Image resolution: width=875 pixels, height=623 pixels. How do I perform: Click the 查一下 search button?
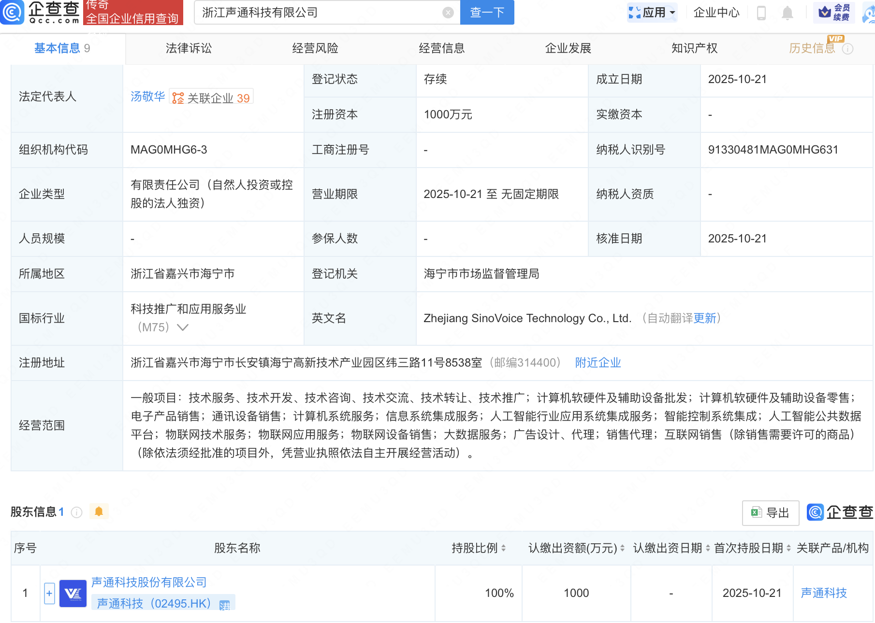[487, 13]
